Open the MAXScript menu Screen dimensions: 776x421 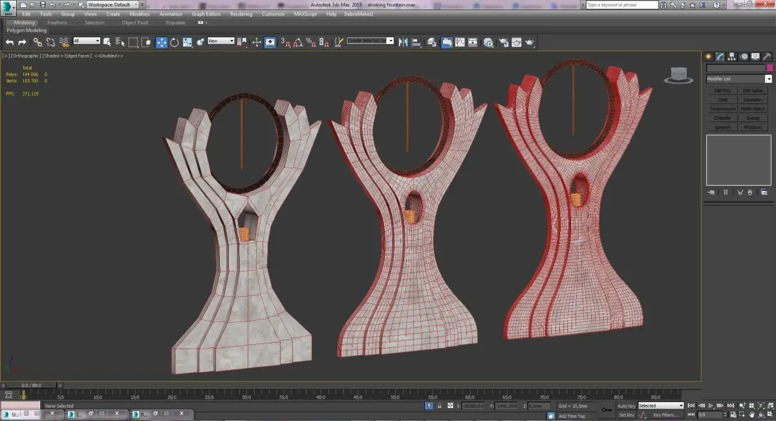coord(305,14)
